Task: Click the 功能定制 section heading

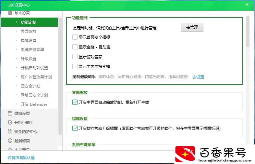Action: click(x=80, y=18)
